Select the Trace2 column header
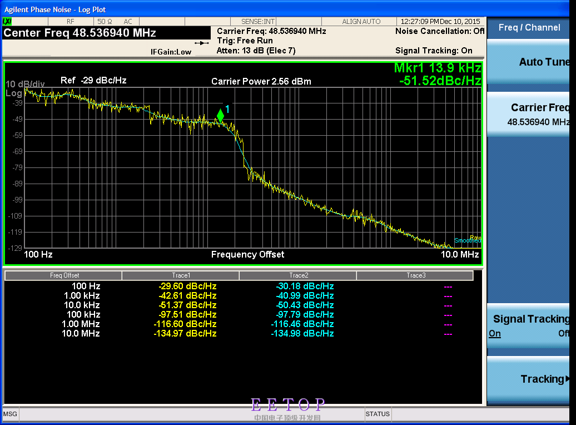 298,275
